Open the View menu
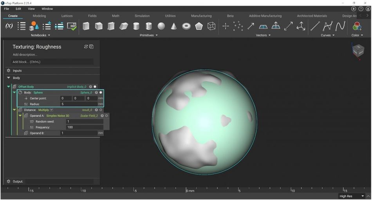Image resolution: width=372 pixels, height=200 pixels. 31,9
